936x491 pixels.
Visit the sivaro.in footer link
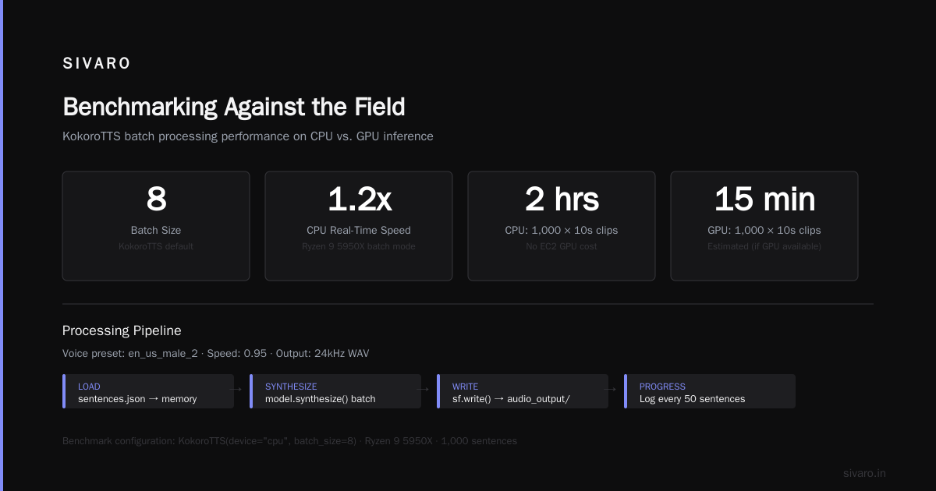click(x=864, y=473)
